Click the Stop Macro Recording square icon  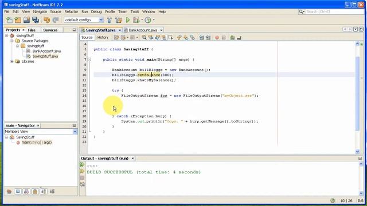point(224,38)
